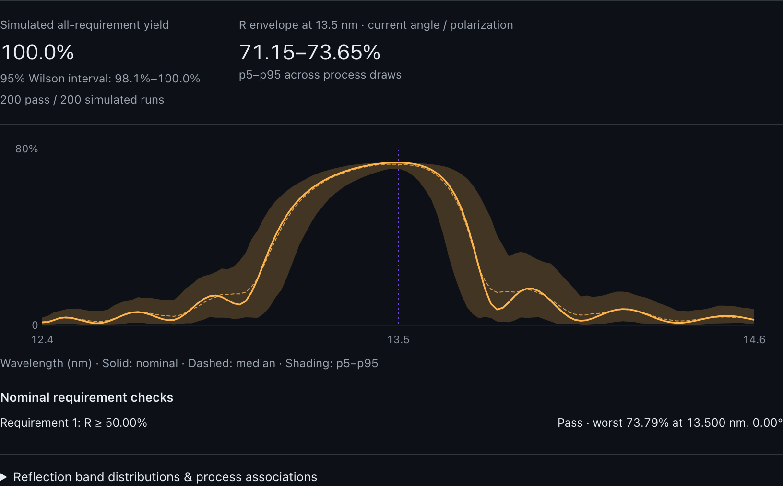Click the 95% Wilson interval text
The width and height of the screenshot is (783, 486).
click(x=100, y=79)
